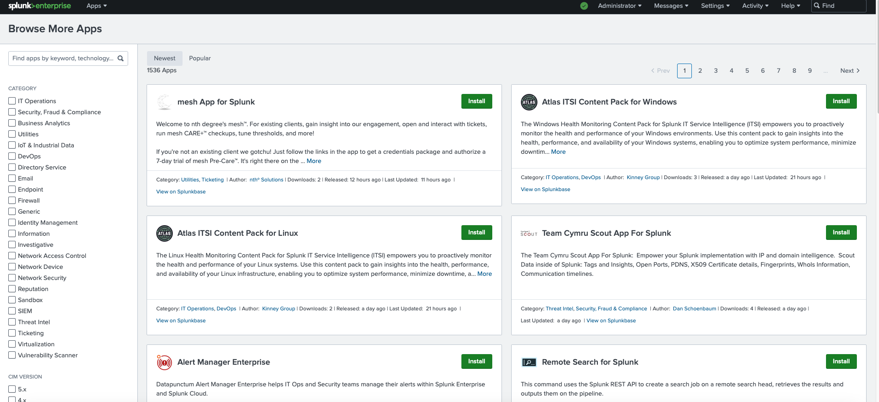This screenshot has height=402, width=879.
Task: Go to page 2 of apps
Action: [700, 71]
